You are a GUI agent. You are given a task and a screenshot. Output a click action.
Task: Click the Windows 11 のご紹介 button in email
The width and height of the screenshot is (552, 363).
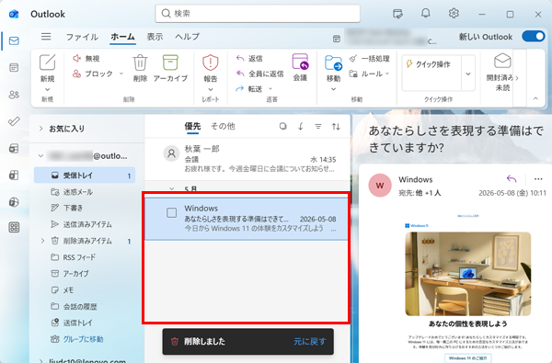click(x=468, y=358)
